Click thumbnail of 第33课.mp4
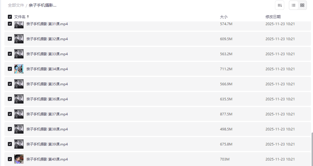Viewport: 313px width, 166px height. pyautogui.click(x=19, y=54)
